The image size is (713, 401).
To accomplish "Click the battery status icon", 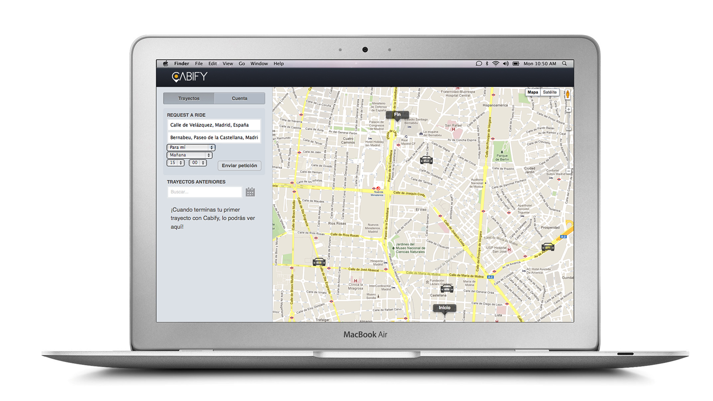I will pyautogui.click(x=516, y=64).
